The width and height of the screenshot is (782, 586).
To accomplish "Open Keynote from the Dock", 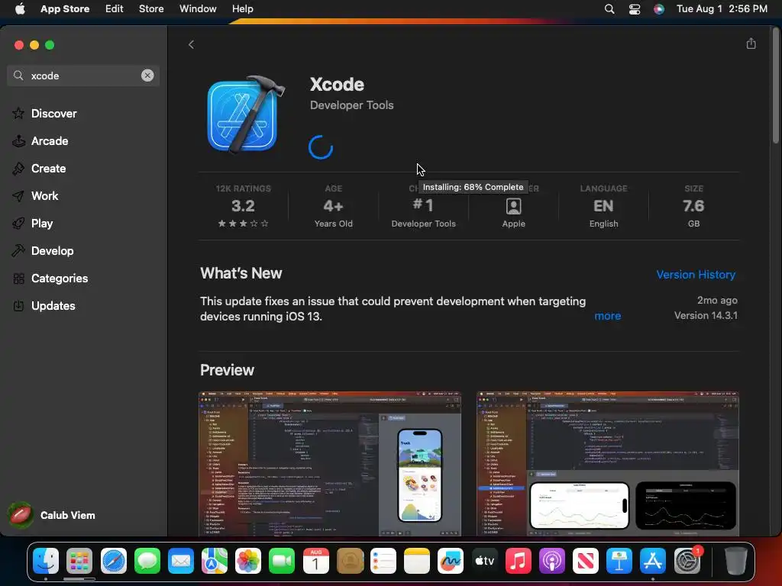I will (619, 561).
